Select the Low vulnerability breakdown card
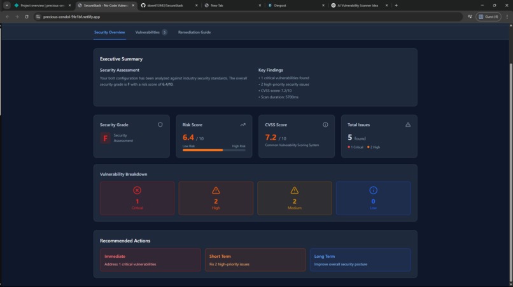 (374, 199)
